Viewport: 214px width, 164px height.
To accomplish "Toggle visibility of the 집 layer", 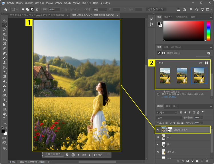I will 158,137.
